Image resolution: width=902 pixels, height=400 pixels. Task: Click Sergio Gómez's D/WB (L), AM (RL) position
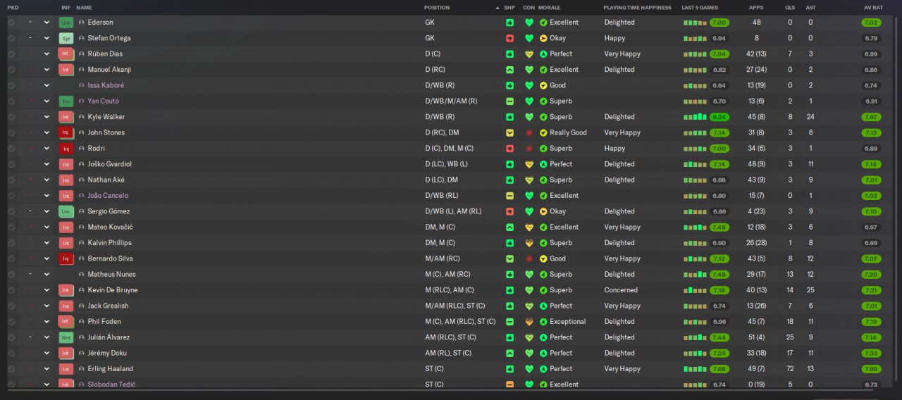click(454, 211)
